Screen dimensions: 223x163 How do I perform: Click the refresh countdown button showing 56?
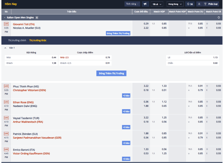(x=190, y=4)
